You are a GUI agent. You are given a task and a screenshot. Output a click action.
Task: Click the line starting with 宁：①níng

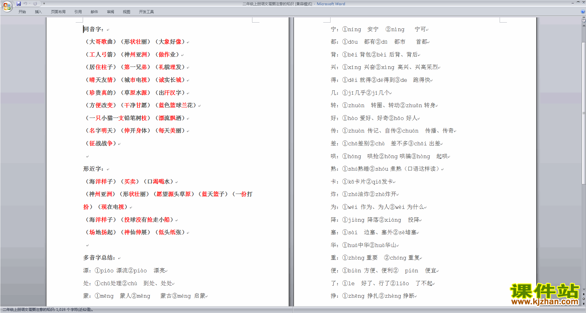coord(379,29)
